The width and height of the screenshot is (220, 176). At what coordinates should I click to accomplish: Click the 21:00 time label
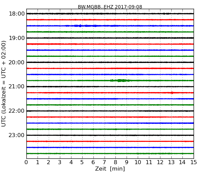point(17,87)
